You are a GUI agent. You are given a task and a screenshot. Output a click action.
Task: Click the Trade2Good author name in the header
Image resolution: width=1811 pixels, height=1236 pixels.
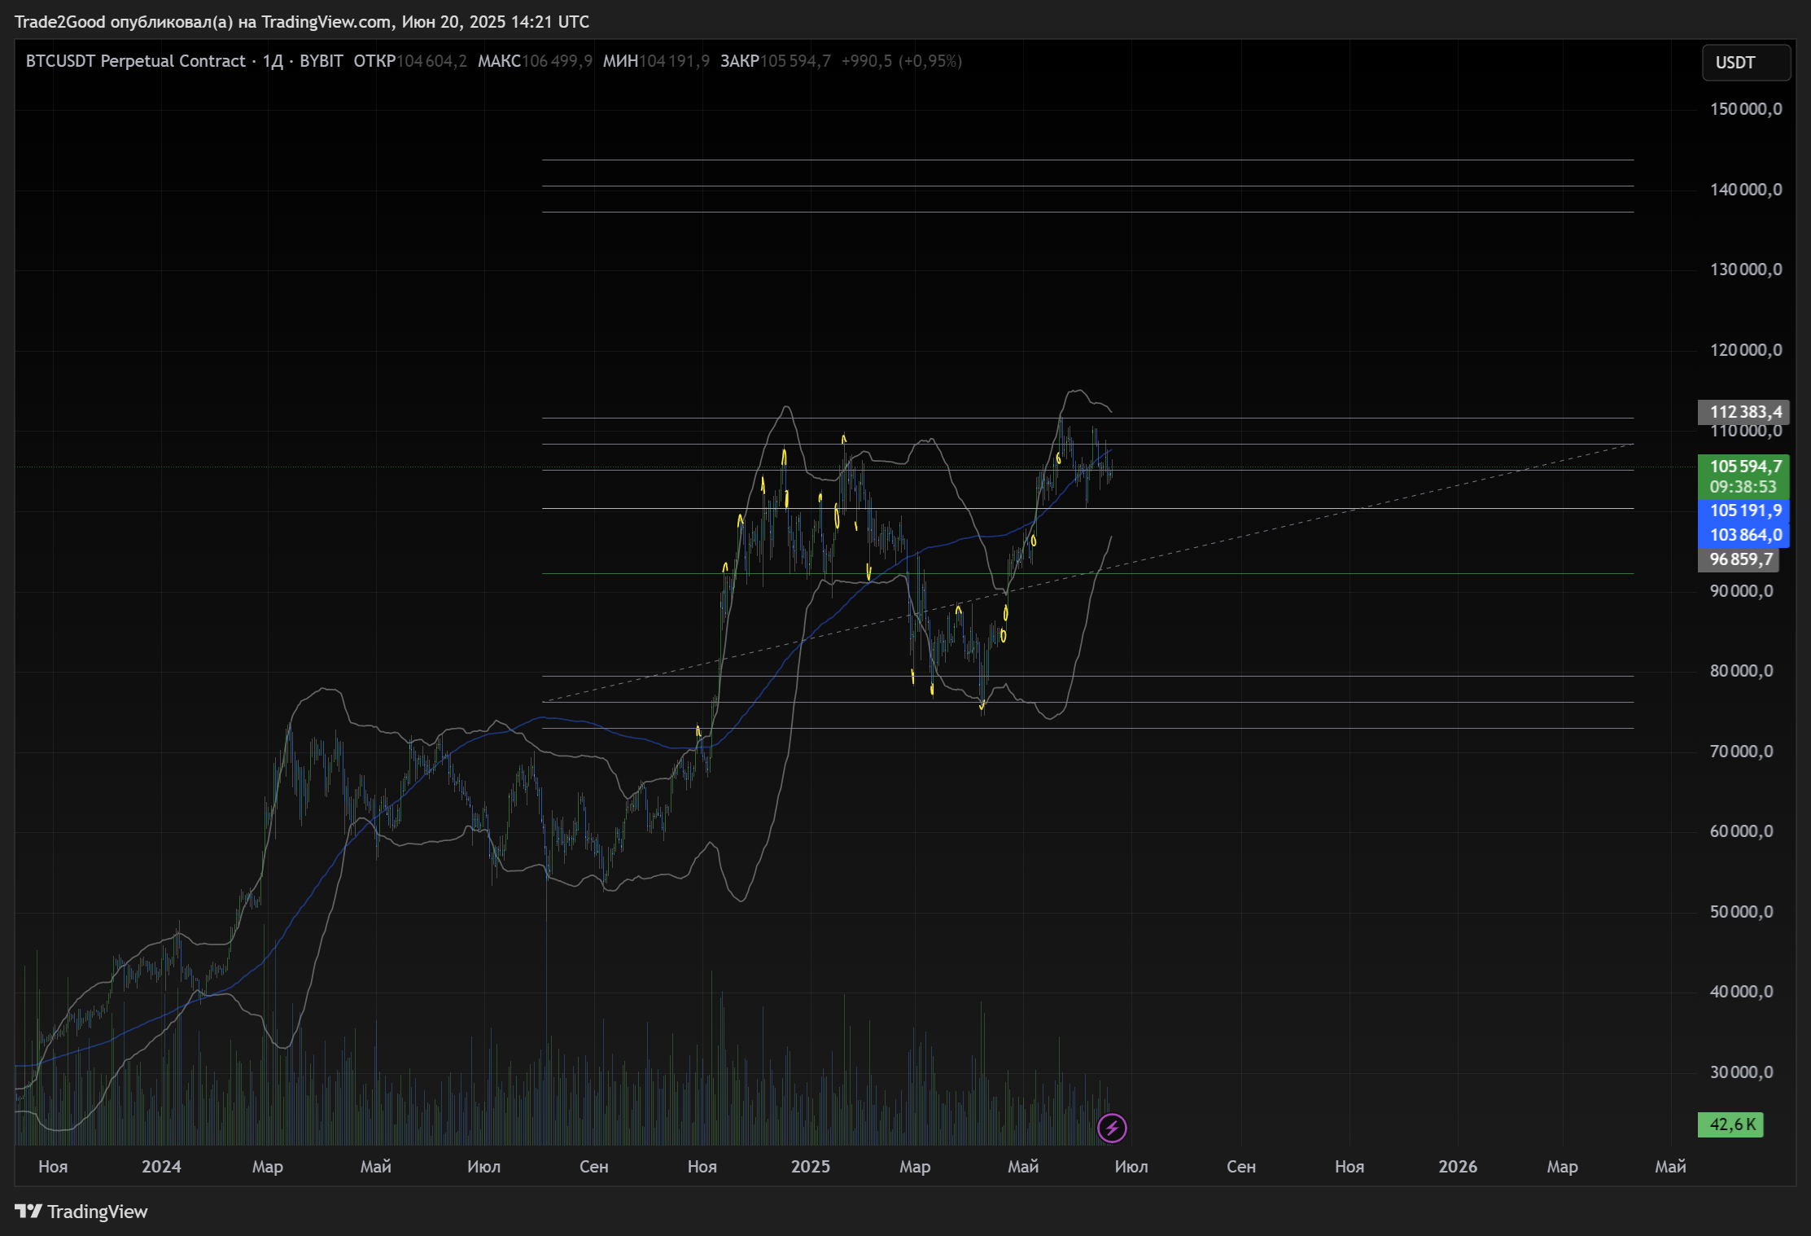point(59,22)
